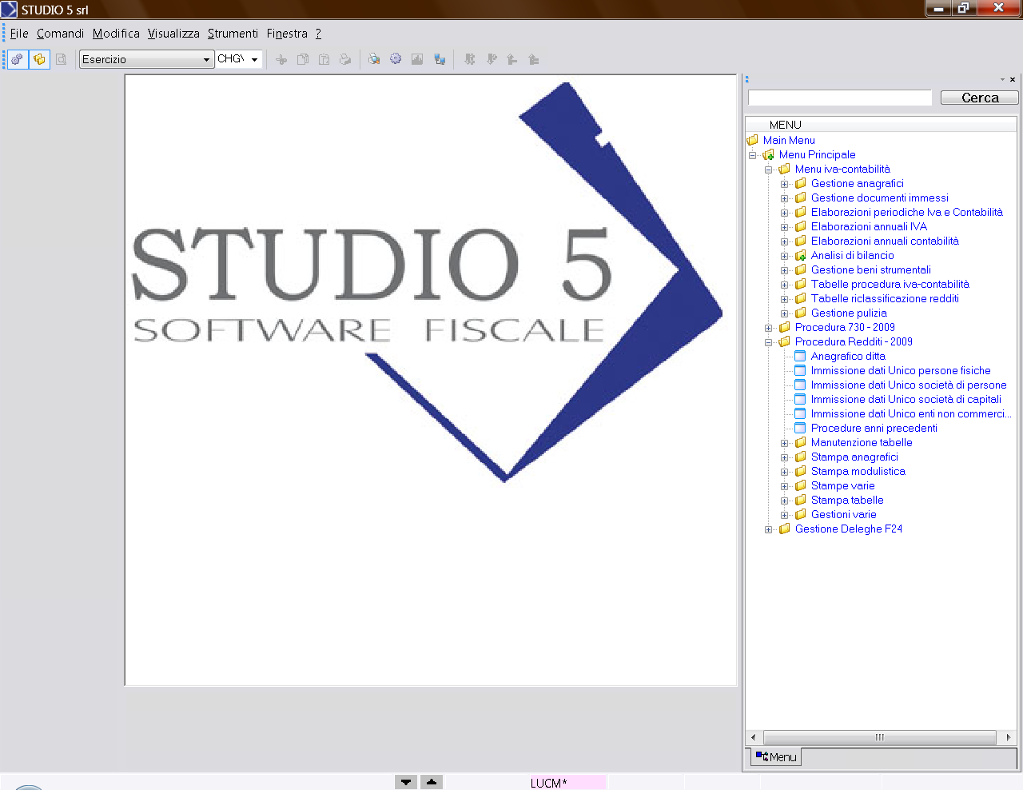Open the Comandi menu

[60, 34]
